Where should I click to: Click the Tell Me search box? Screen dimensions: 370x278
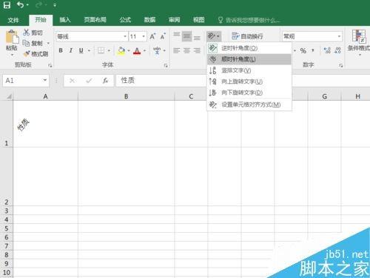click(x=249, y=20)
